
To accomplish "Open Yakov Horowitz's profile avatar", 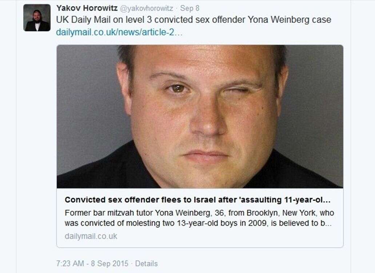I will click(37, 18).
